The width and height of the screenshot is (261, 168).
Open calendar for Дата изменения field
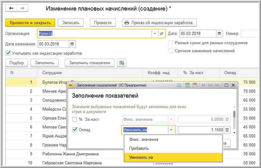click(72, 44)
